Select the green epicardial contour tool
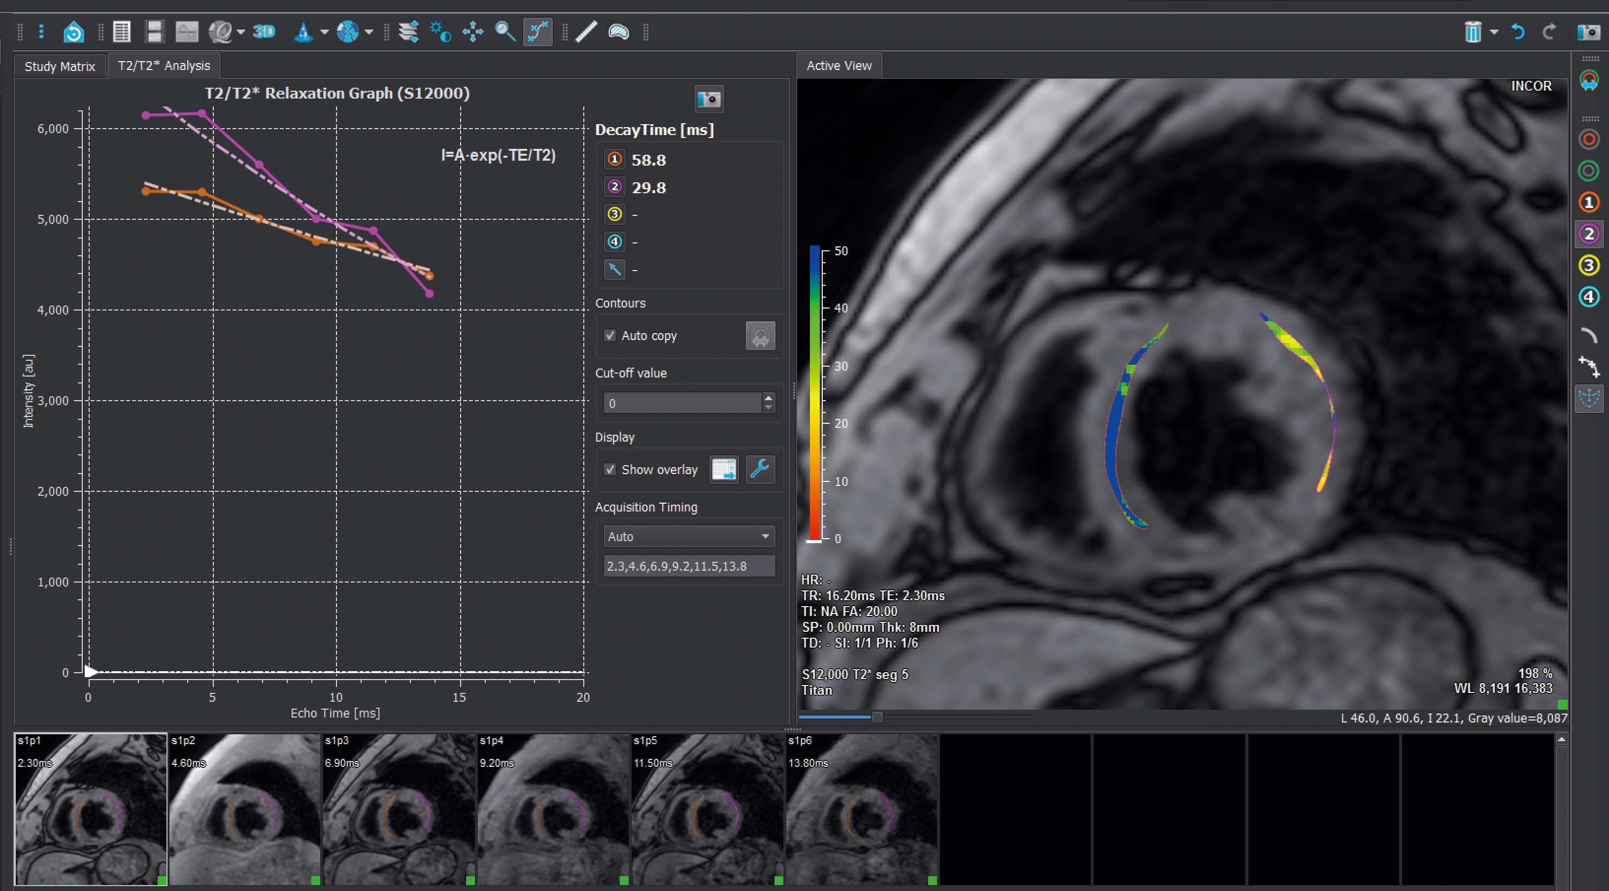1609x891 pixels. point(1589,171)
